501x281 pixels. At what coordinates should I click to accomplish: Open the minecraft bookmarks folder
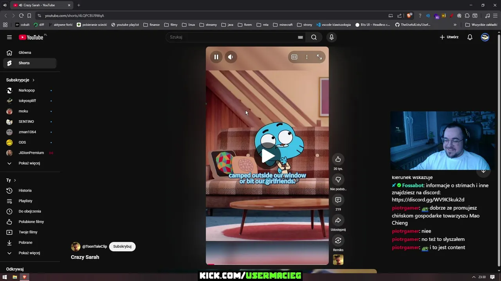tap(283, 25)
